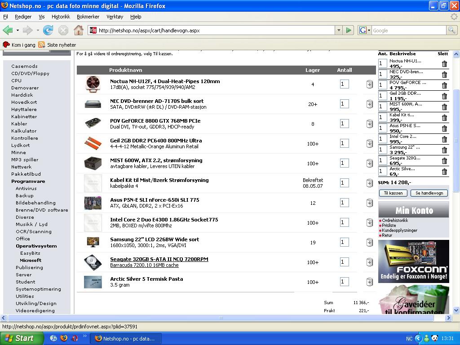
Task: Open Ordrehistorikk under Min Konto
Action: 395,220
